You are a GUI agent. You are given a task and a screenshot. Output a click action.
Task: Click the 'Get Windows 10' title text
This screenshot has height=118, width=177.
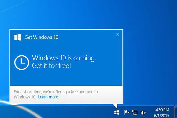(x=41, y=37)
